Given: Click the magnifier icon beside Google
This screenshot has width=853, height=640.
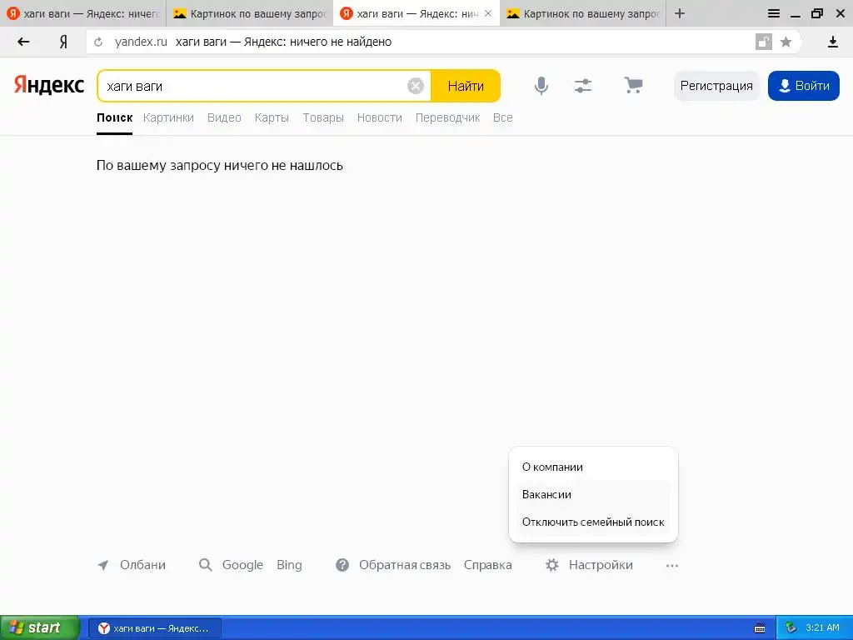Looking at the screenshot, I should click(205, 565).
